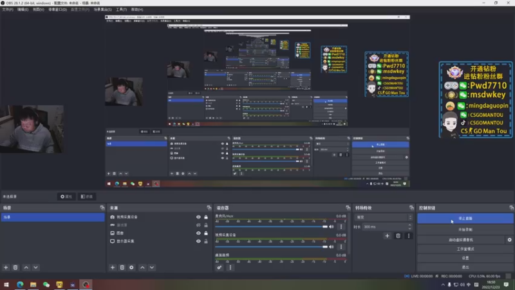Open Microsoft Edge from taskbar
Viewport: 515px width, 290px height.
[20, 284]
